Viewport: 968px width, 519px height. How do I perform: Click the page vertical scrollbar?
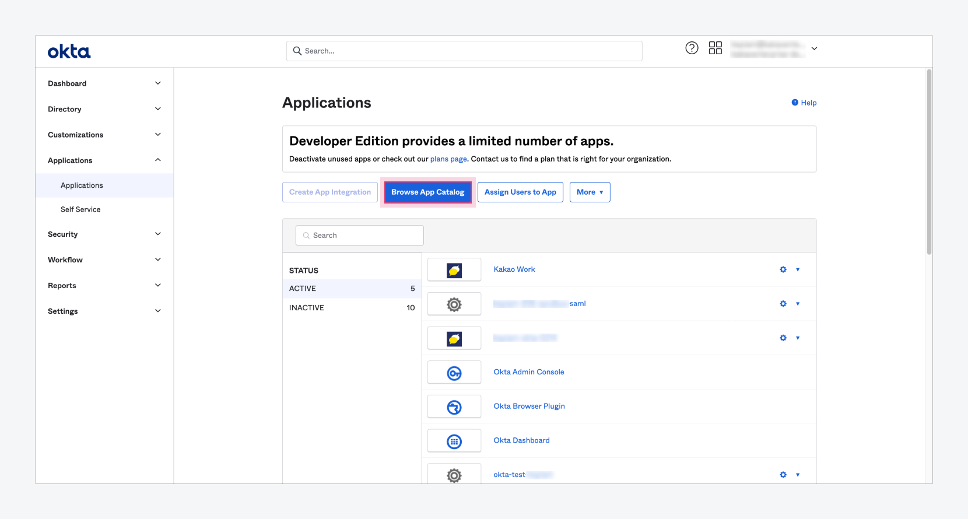(x=929, y=162)
